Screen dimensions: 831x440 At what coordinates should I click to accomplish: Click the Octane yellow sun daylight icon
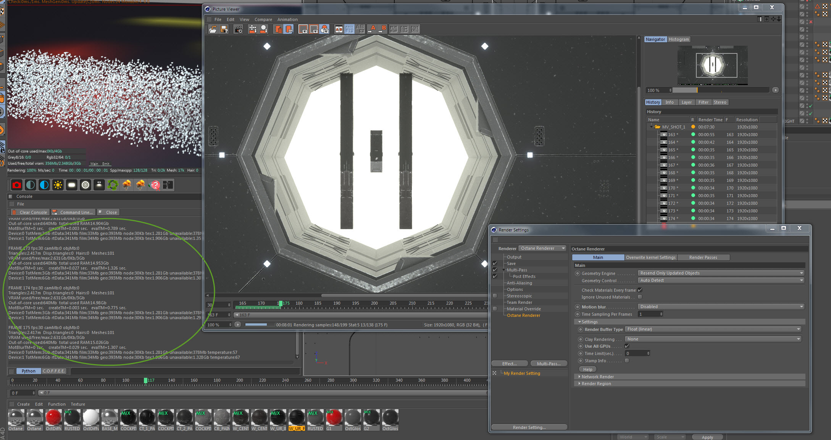(58, 185)
